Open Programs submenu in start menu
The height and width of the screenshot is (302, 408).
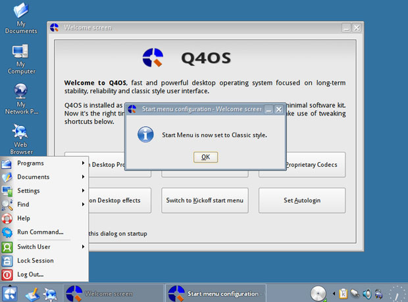44,163
